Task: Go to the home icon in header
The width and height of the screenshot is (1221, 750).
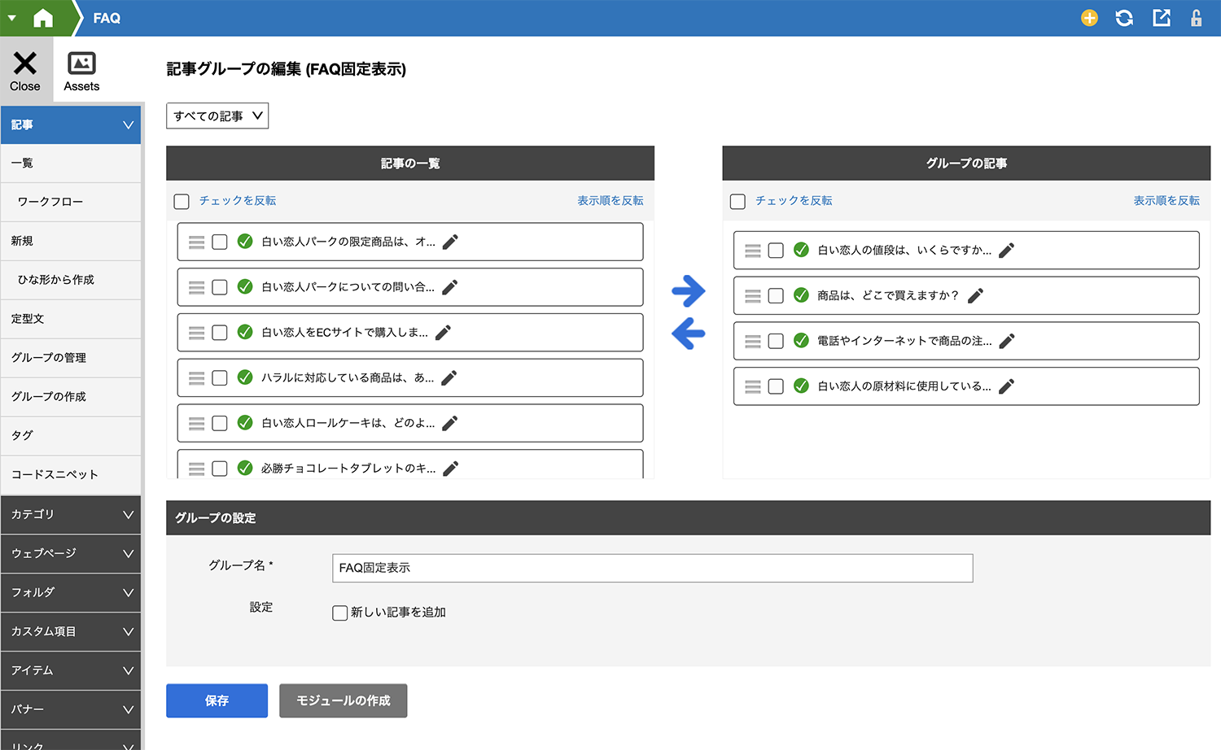Action: 43,18
